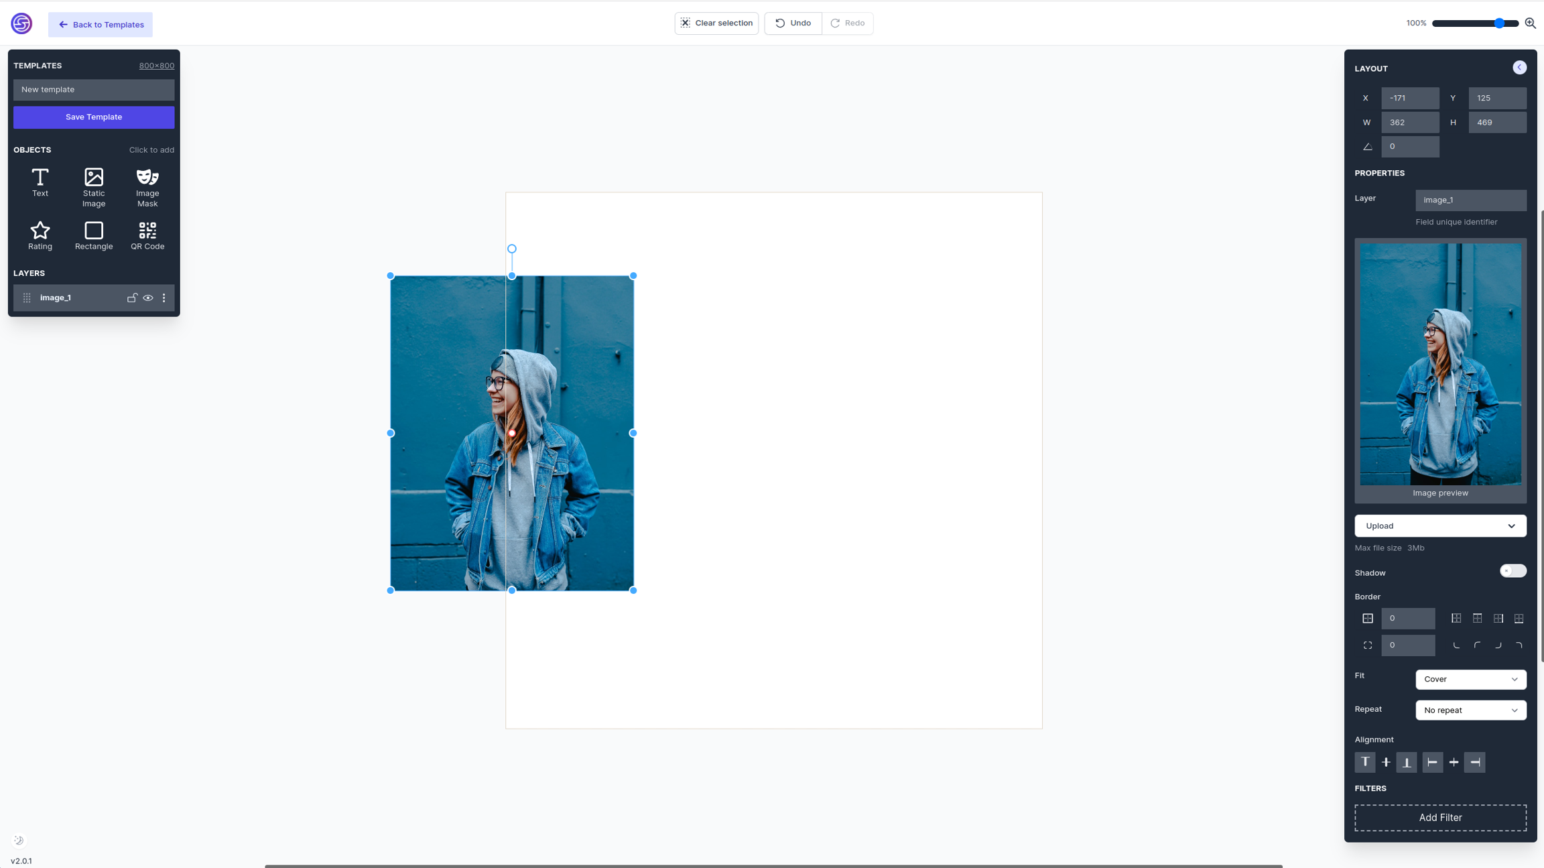Collapse the Layout panel
The width and height of the screenshot is (1544, 868).
[1519, 68]
